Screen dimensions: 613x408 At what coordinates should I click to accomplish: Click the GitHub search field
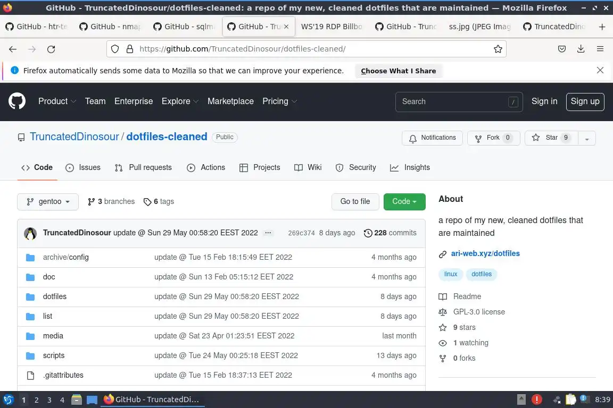(459, 101)
